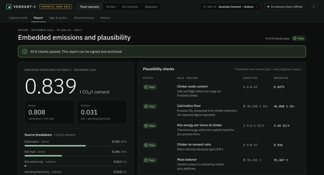Image resolution: width=324 pixels, height=175 pixels.
Task: Toggle the dark mode moon icon
Action: tap(314, 6)
